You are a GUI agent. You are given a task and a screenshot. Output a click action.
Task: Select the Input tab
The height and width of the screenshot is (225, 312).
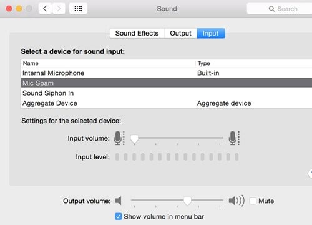(211, 33)
